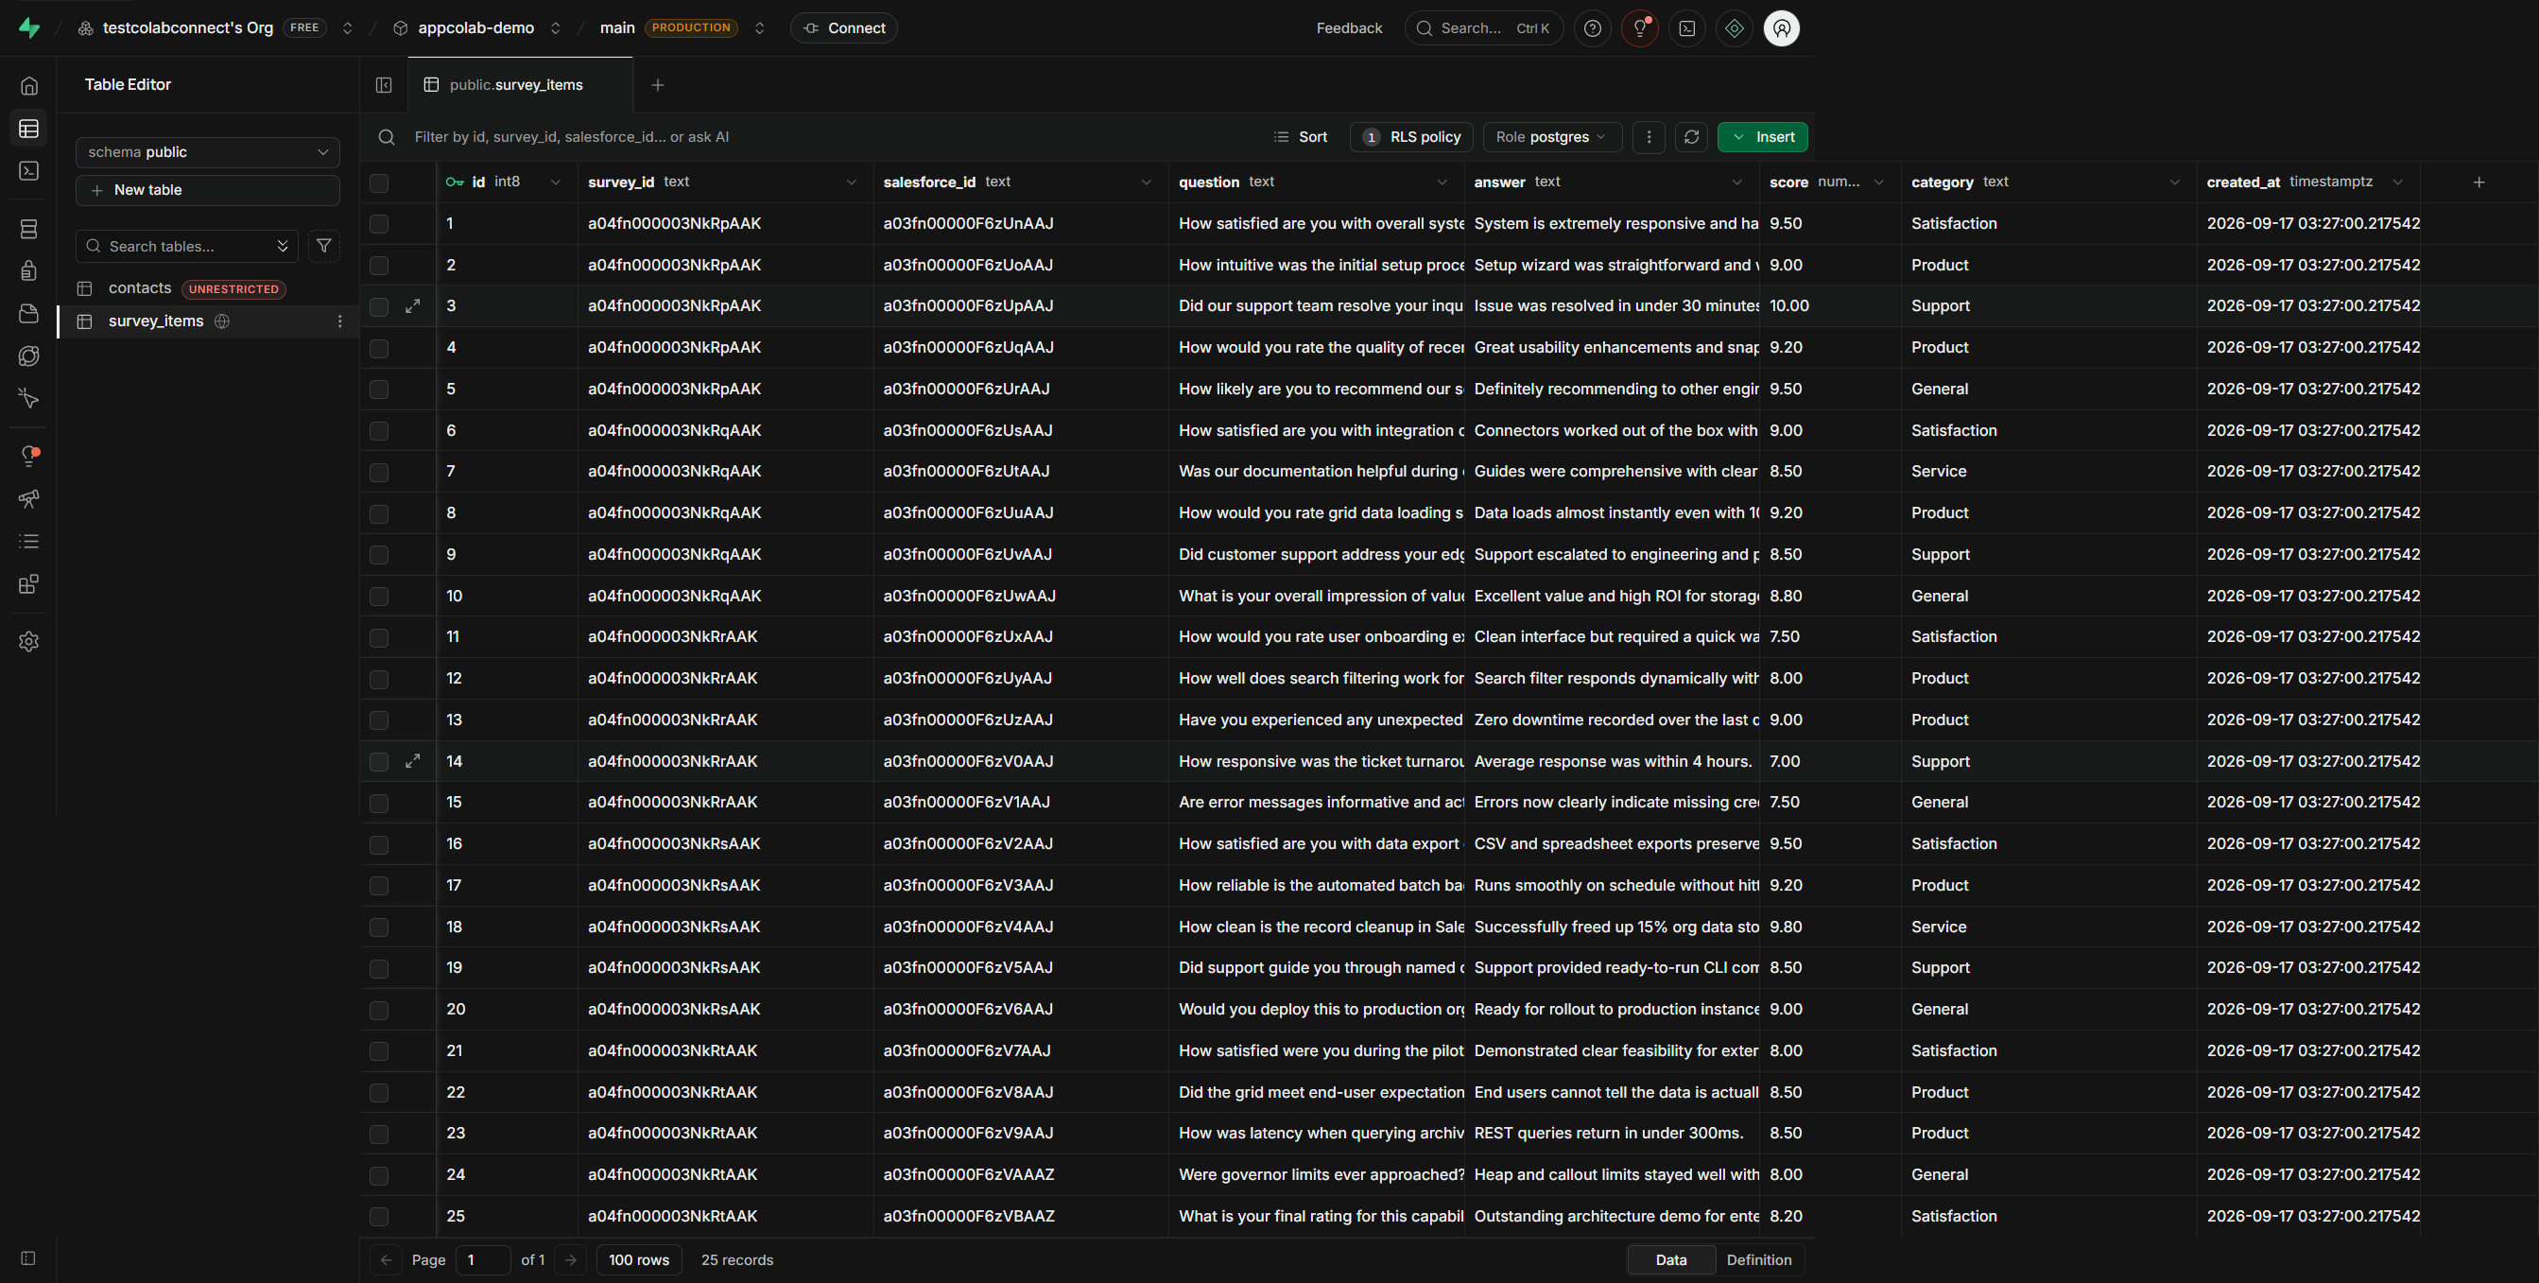Check the row 8 checkbox
2539x1283 pixels.
378,513
